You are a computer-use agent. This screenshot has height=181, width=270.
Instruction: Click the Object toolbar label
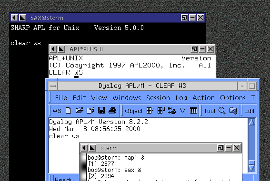point(134,111)
